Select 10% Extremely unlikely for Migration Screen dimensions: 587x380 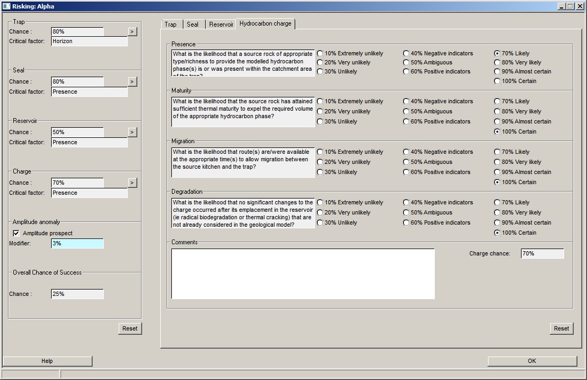320,152
